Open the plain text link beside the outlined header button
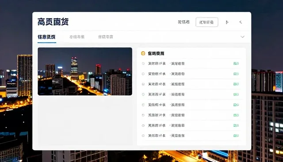Screen dimensions: 283x162 [x=184, y=22]
